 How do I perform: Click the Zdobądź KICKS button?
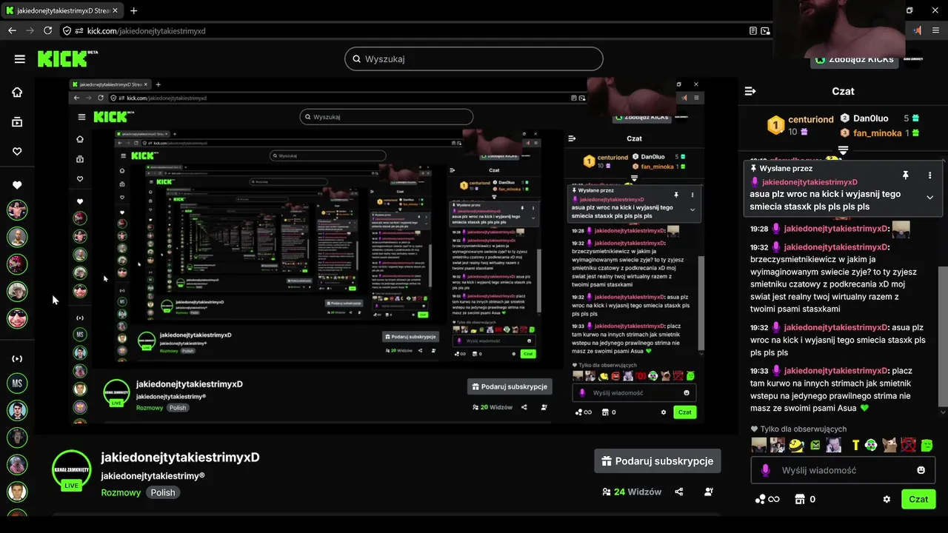coord(854,59)
